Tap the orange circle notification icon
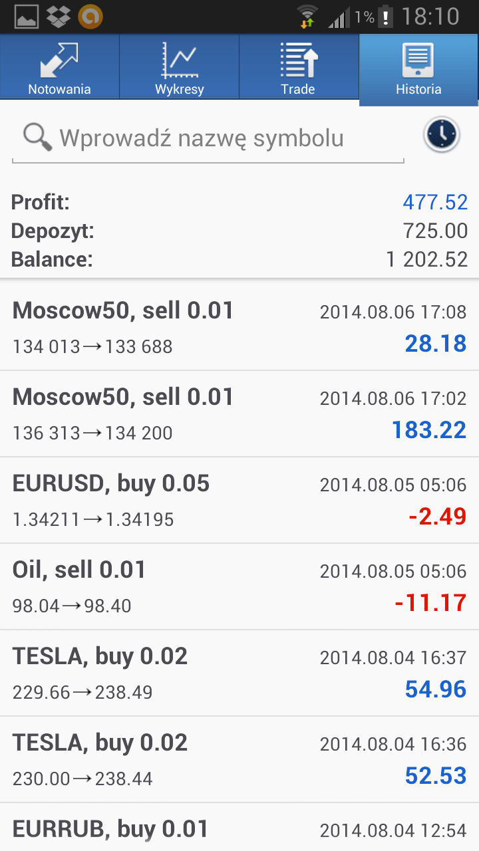The width and height of the screenshot is (479, 851). pyautogui.click(x=90, y=17)
